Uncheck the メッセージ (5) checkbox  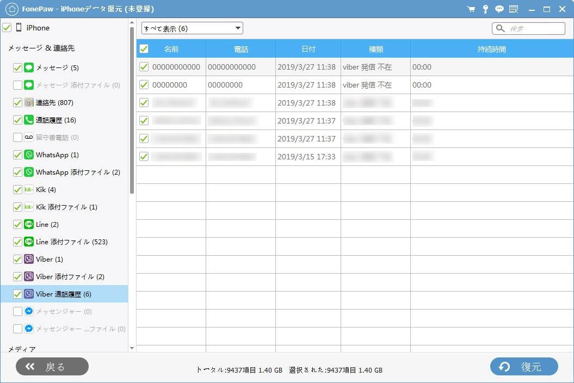17,68
